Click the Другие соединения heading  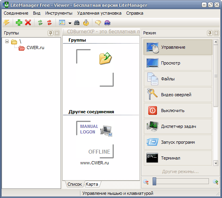click(91, 112)
